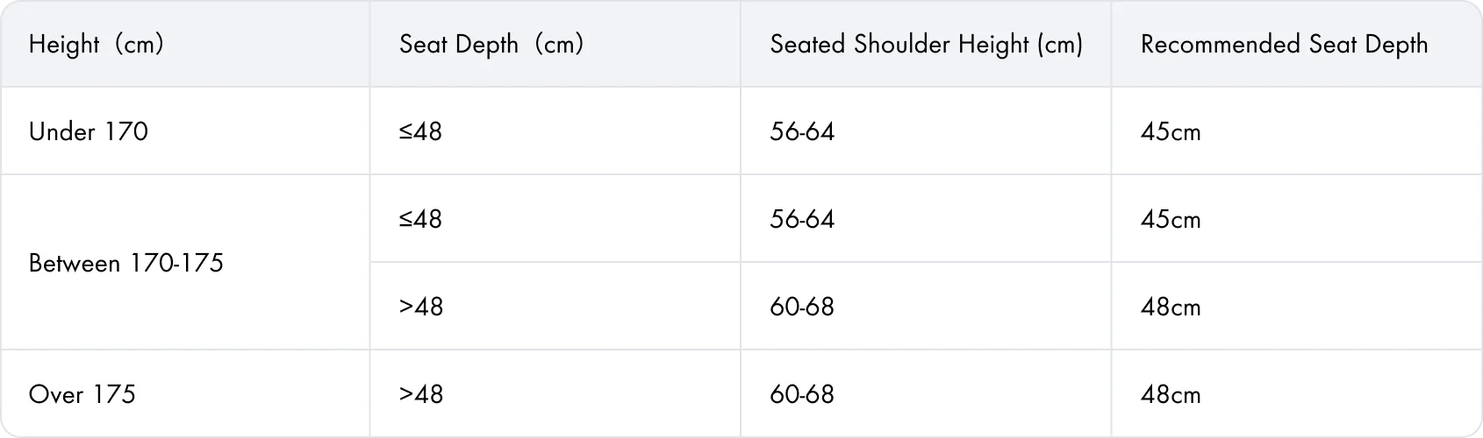Select ≤48 seat depth in Between 170-175 row
The image size is (1483, 438).
click(x=420, y=219)
